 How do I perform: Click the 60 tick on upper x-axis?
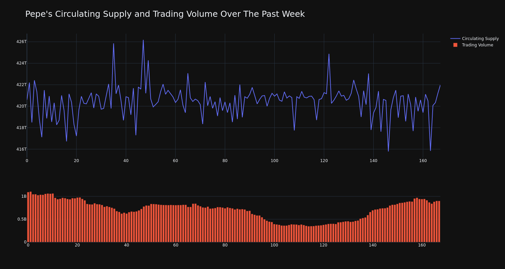(x=175, y=161)
